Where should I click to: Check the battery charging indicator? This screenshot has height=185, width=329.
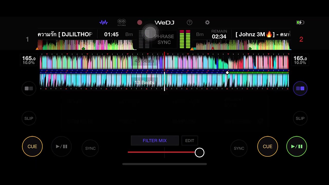(300, 23)
